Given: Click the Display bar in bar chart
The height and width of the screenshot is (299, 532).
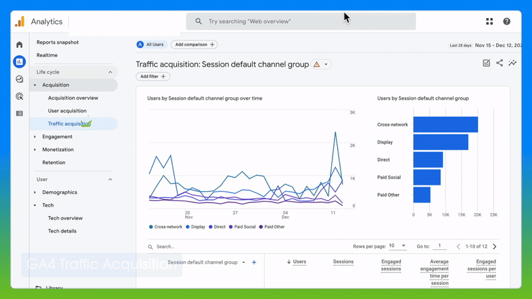Looking at the screenshot, I should (441, 142).
